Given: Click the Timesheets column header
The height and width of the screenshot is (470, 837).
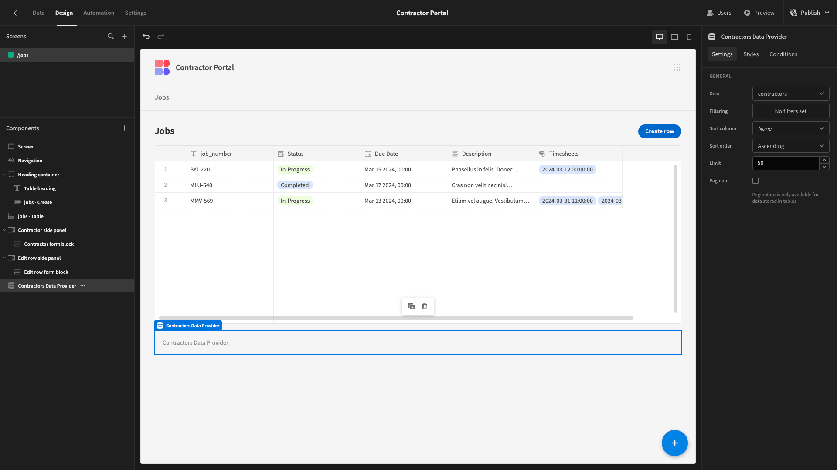Looking at the screenshot, I should 579,154.
